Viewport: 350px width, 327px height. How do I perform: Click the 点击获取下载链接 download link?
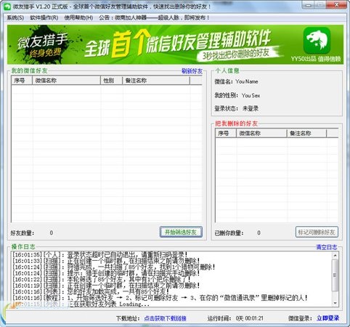point(165,318)
